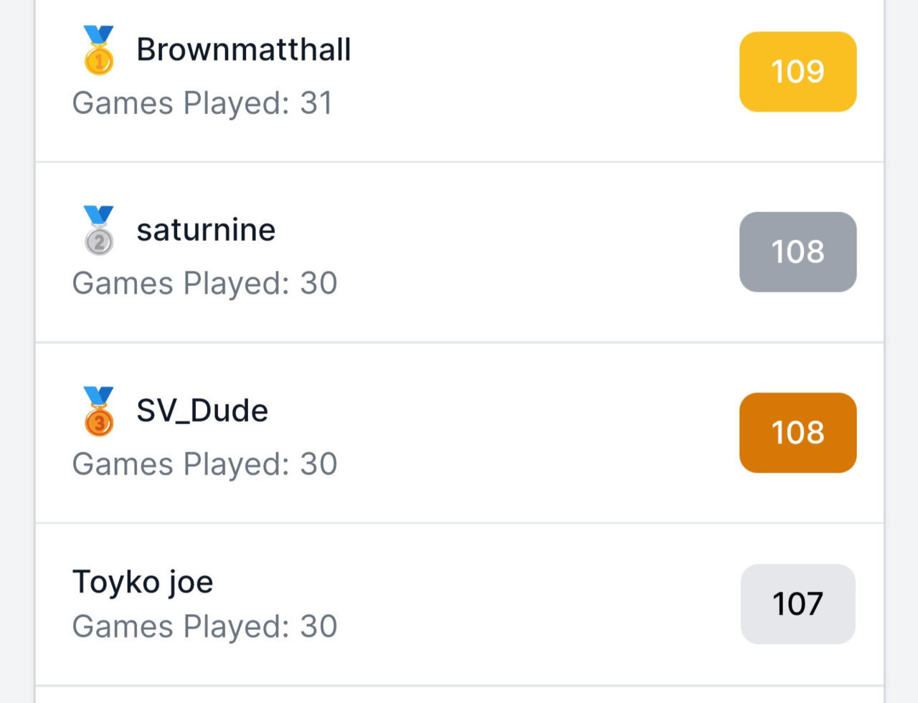The height and width of the screenshot is (703, 918).
Task: Select the saturnine leaderboard row
Action: pos(460,252)
